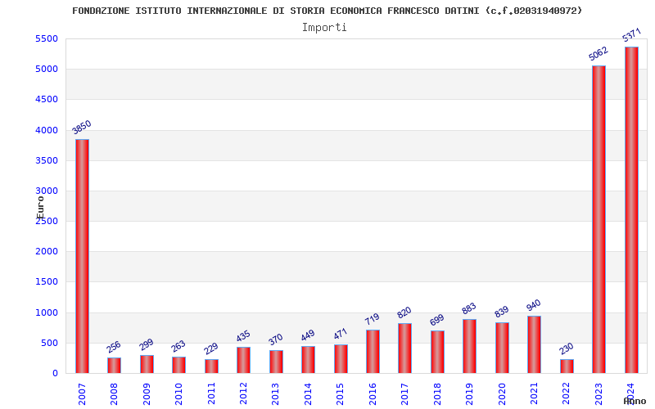Select the 2021 bar
The width and height of the screenshot is (655, 409).
click(x=534, y=344)
